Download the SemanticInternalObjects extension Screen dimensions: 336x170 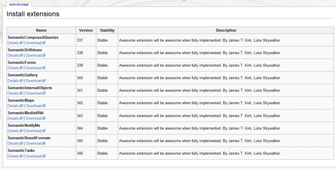[35, 93]
